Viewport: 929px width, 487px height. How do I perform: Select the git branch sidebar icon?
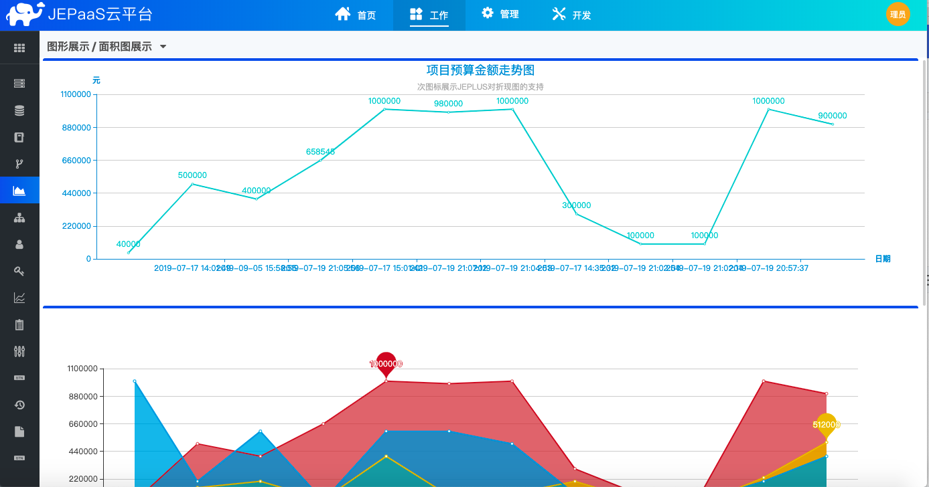19,164
